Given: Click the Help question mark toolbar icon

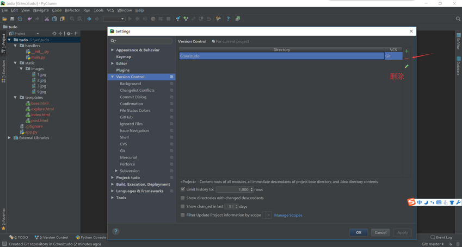Looking at the screenshot, I should point(228,19).
